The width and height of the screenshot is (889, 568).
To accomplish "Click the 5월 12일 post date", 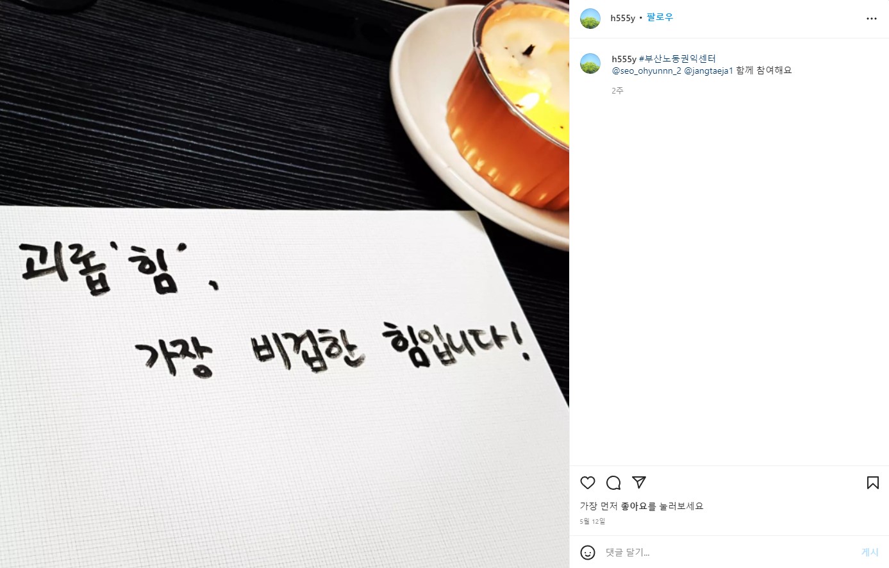I will coord(592,521).
